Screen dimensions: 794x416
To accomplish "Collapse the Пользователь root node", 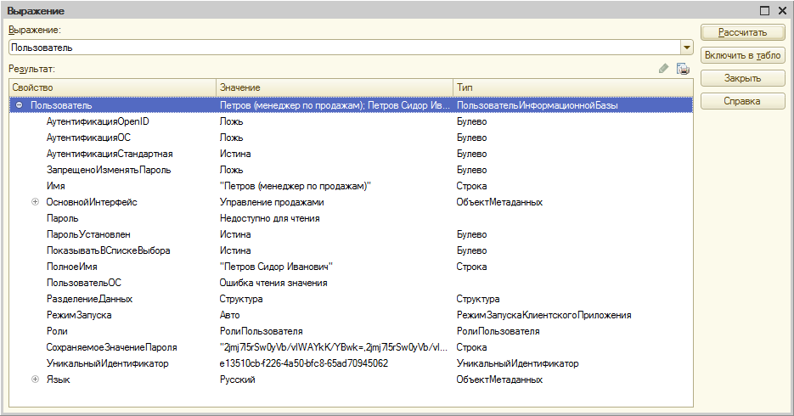I will click(x=19, y=105).
